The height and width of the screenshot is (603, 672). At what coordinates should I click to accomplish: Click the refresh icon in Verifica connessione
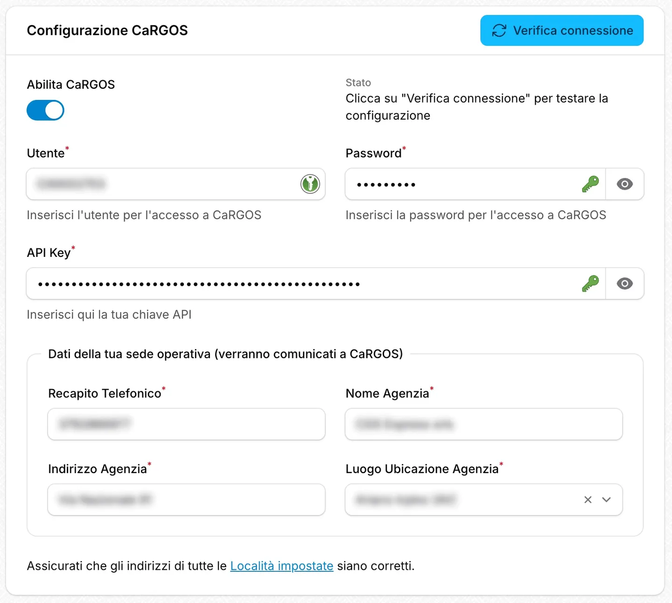(x=499, y=30)
